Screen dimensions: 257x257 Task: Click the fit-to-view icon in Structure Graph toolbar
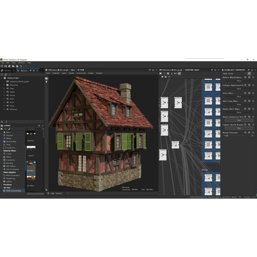coord(161,73)
